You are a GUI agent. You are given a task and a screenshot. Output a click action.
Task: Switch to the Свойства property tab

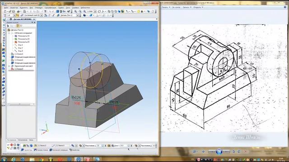tap(75, 150)
